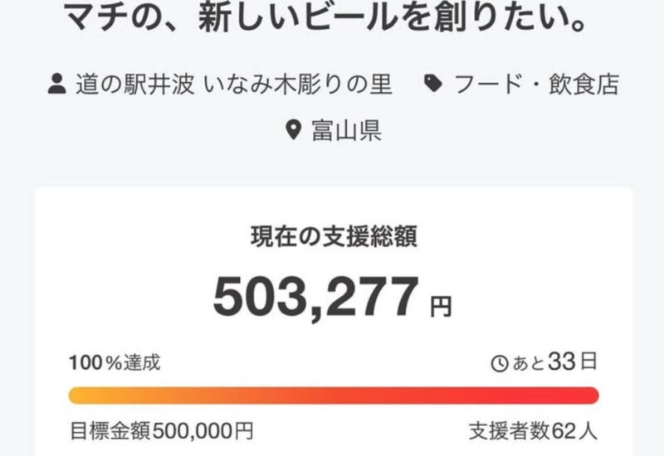Click the 目標金額500,000円 goal text
This screenshot has width=664, height=456.
point(162,431)
